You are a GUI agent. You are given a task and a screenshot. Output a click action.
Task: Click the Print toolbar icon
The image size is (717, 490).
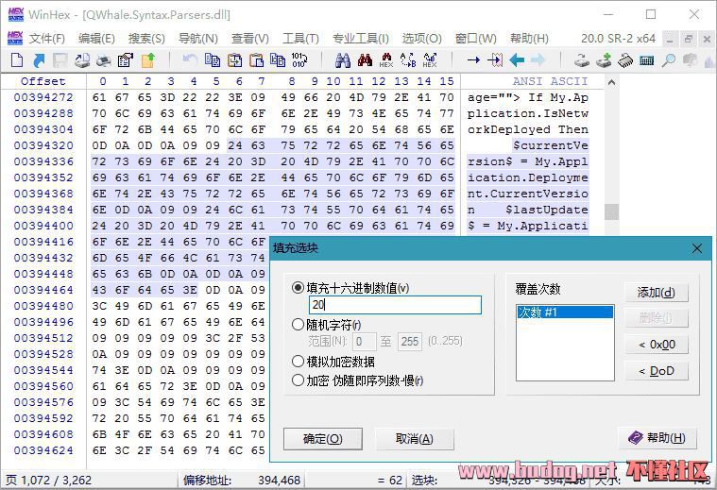[x=103, y=59]
